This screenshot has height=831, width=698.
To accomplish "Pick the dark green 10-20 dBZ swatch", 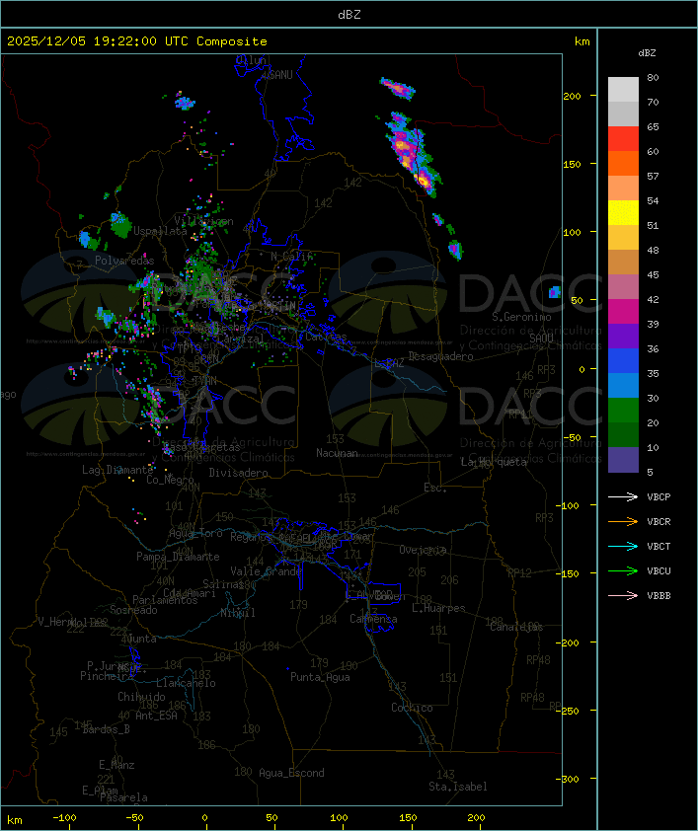I will 623,435.
